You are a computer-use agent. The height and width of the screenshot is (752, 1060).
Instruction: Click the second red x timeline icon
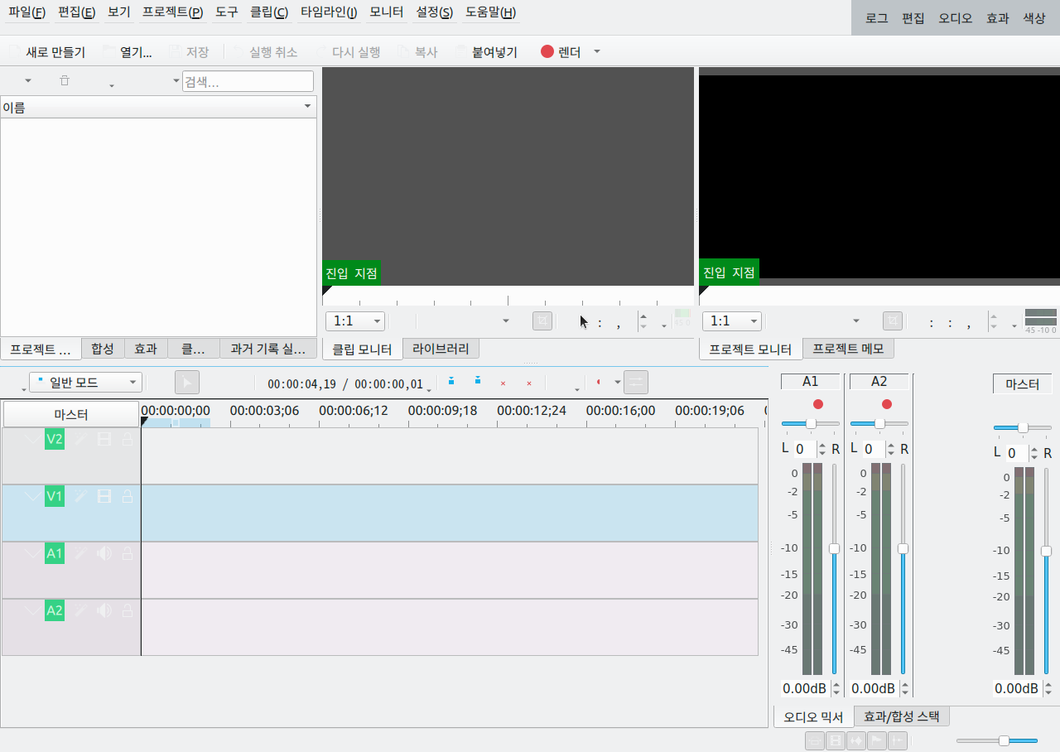[x=529, y=383]
